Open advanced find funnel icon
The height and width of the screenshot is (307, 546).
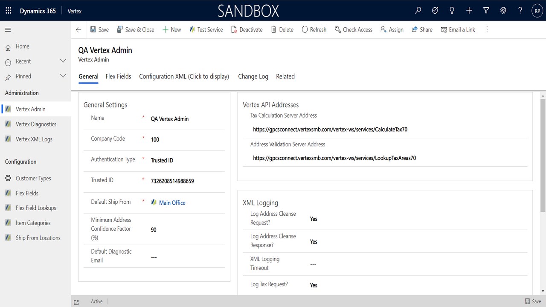[486, 11]
